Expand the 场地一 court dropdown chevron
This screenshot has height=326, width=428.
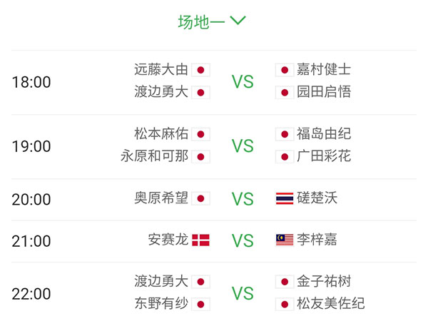click(238, 21)
